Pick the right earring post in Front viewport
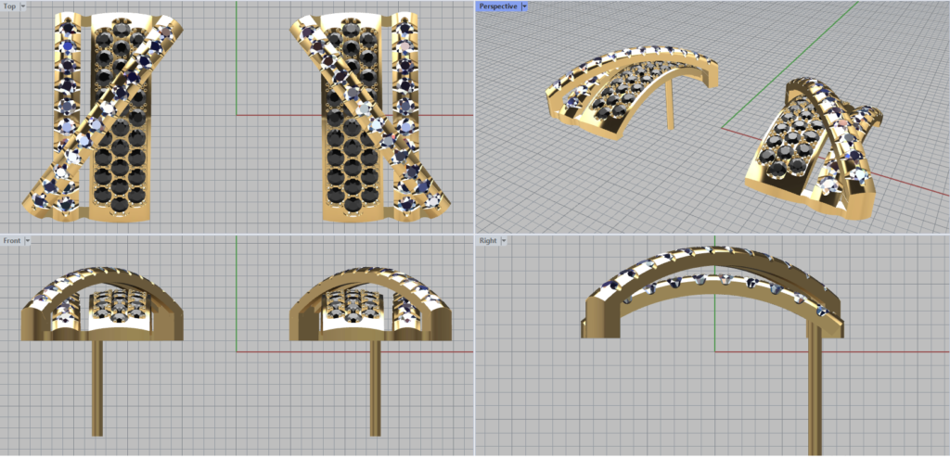Viewport: 950px width, 458px height. [376, 388]
